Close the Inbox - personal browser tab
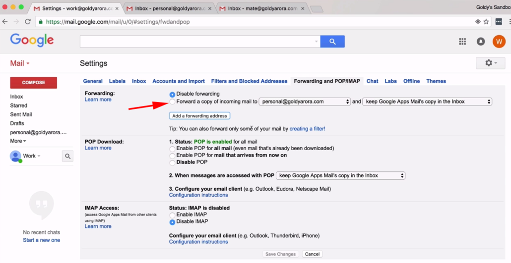Viewport: 511px width, 263px height. click(210, 8)
